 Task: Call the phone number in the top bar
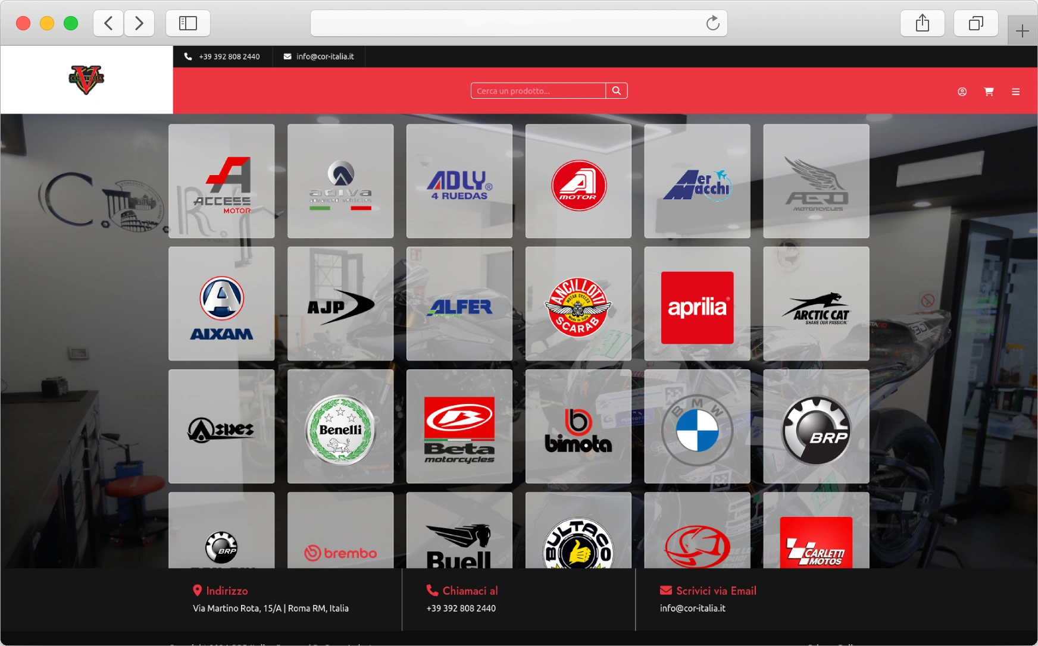tap(222, 57)
